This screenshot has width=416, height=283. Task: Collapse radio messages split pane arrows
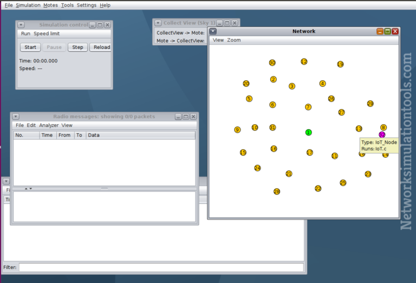click(28, 189)
